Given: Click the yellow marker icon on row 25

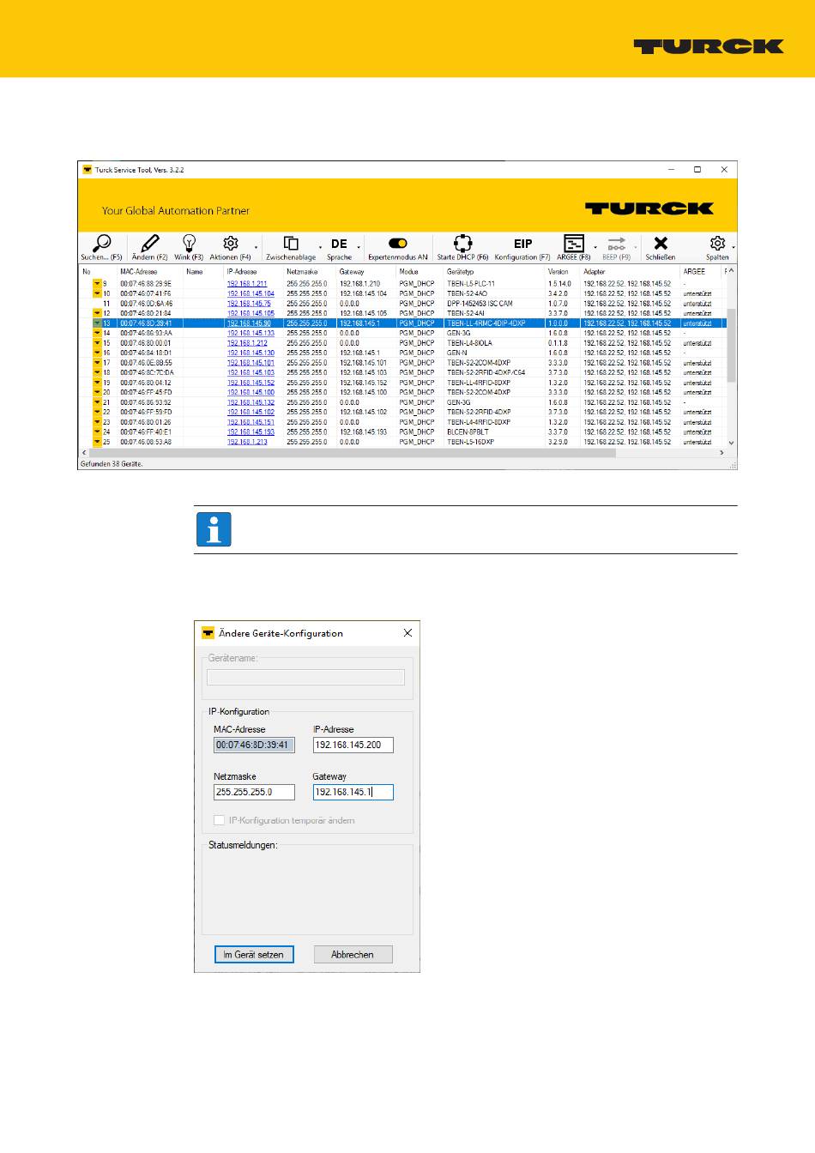Looking at the screenshot, I should pyautogui.click(x=97, y=443).
